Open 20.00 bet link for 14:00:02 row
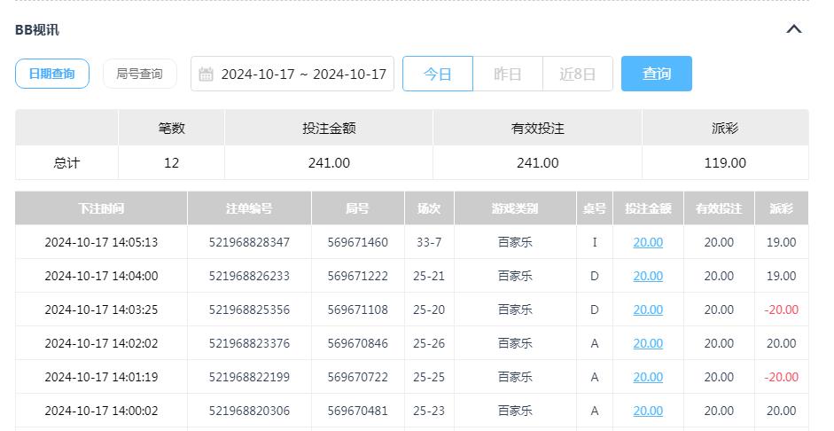The image size is (834, 431). click(647, 411)
